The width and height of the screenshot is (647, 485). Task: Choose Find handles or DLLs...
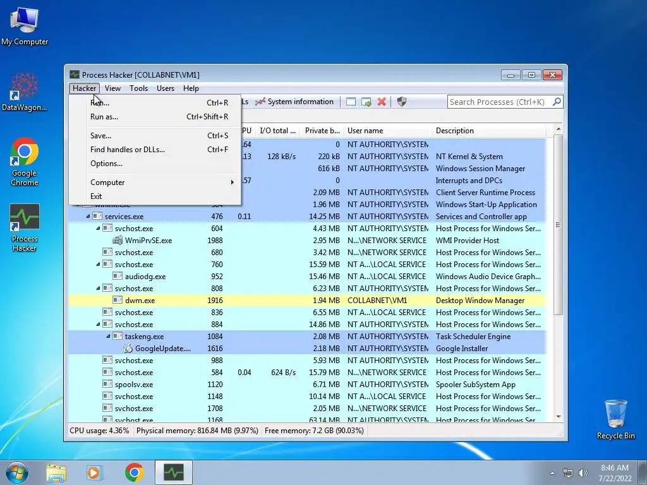155,150
